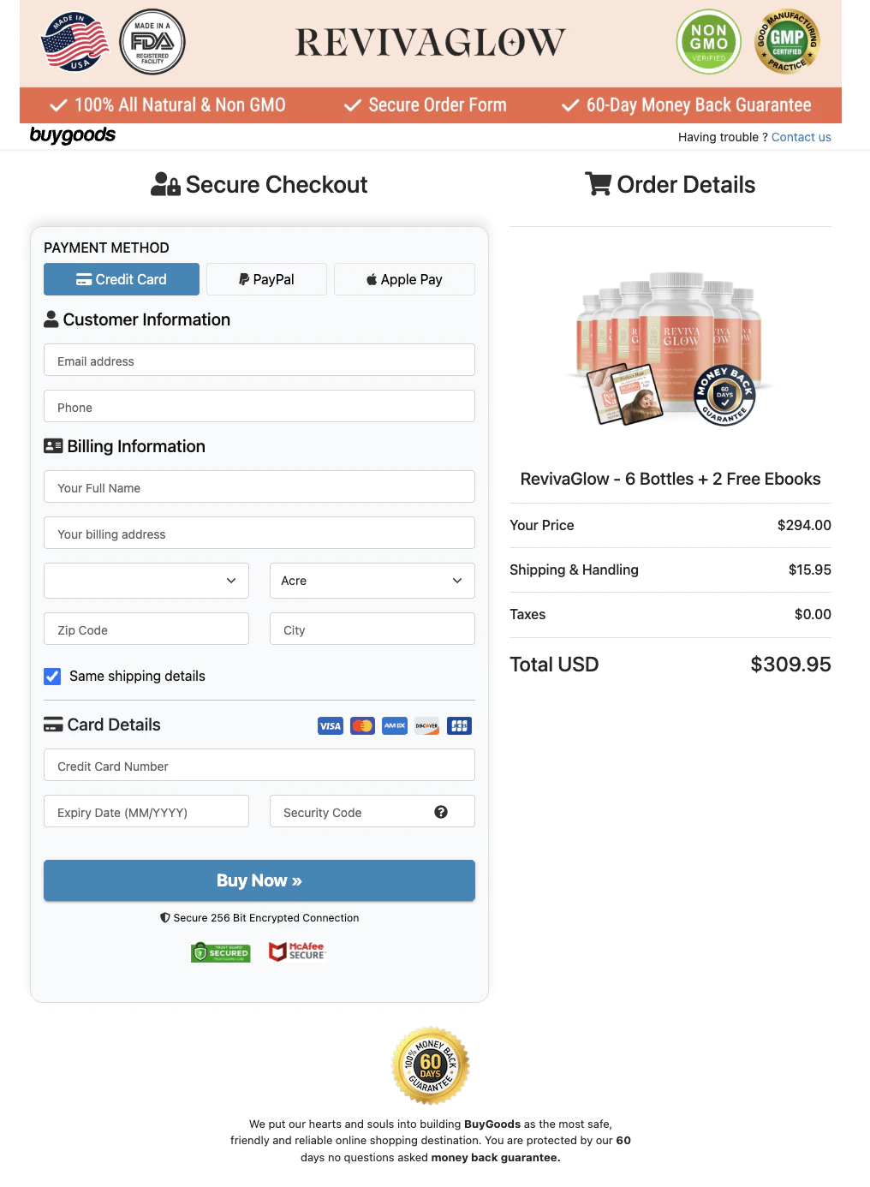Image resolution: width=870 pixels, height=1187 pixels.
Task: Click the Amex card icon
Action: 395,726
